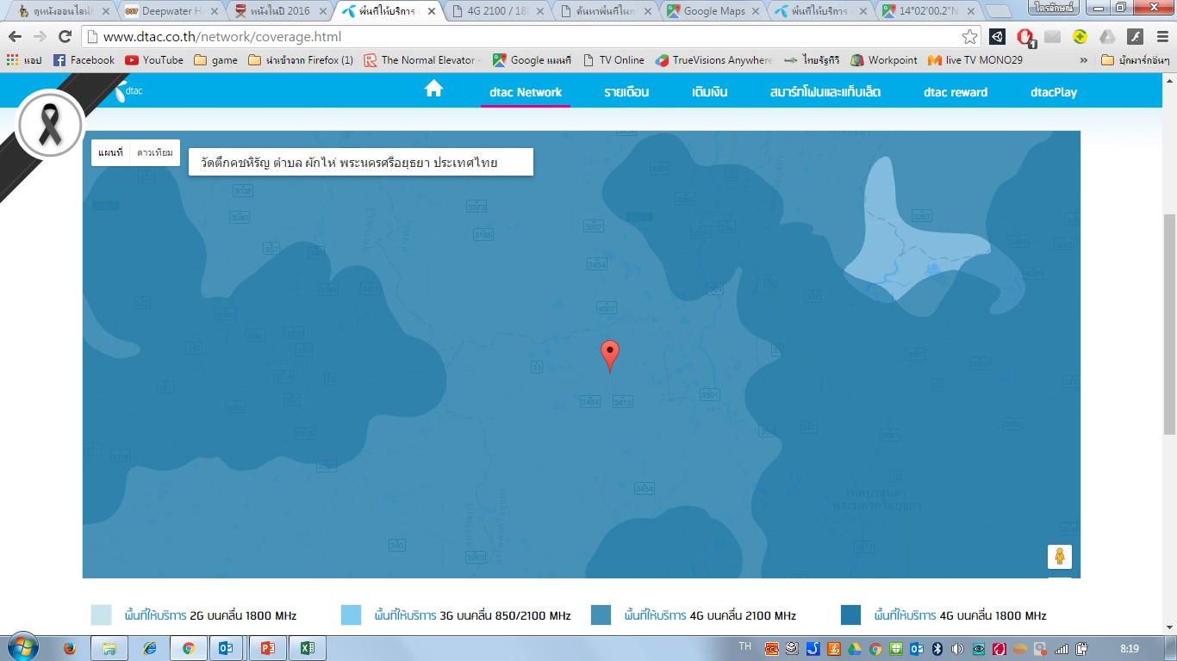Click the 4G 1800 MHz legend label
This screenshot has height=661, width=1177.
[960, 615]
